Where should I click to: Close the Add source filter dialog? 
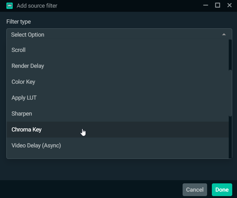point(229,5)
